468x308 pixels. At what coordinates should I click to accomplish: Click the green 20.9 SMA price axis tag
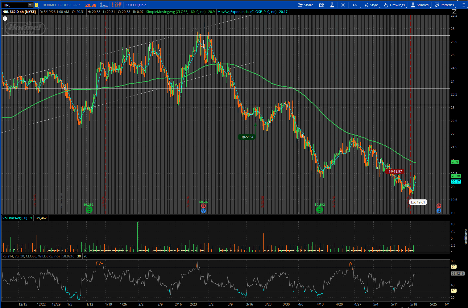[x=455, y=162]
